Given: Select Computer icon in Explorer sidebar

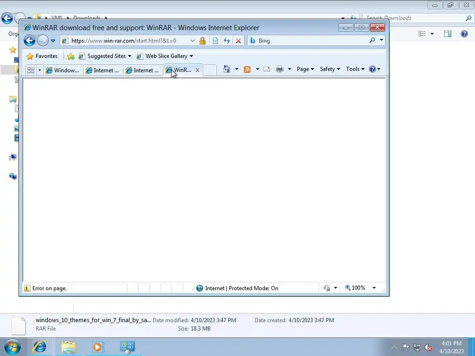Looking at the screenshot, I should 13,157.
